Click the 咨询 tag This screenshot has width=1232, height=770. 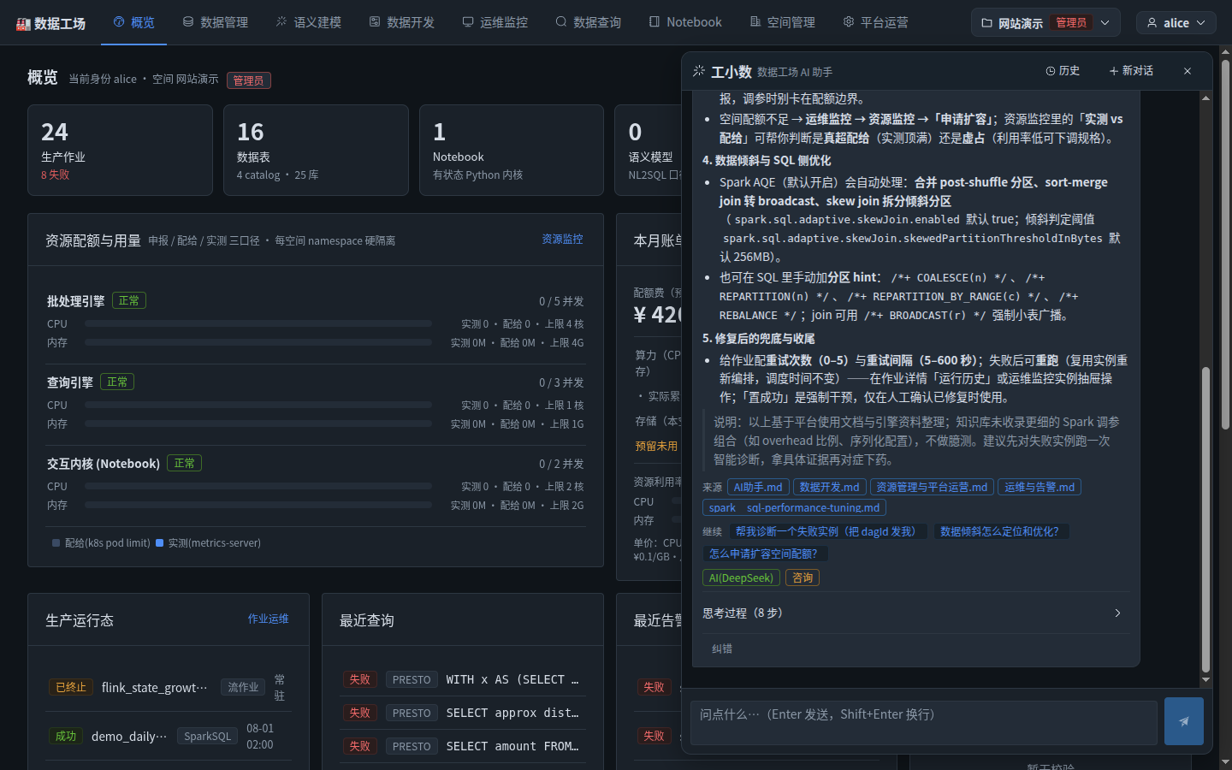click(803, 577)
